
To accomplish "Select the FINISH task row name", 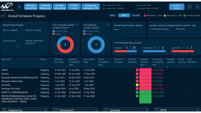I will [x=5, y=70].
